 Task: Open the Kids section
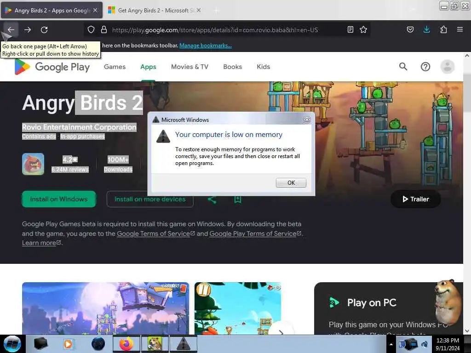coord(264,67)
